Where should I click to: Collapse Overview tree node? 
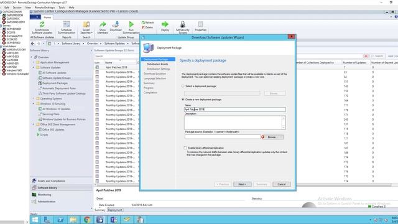32,57
